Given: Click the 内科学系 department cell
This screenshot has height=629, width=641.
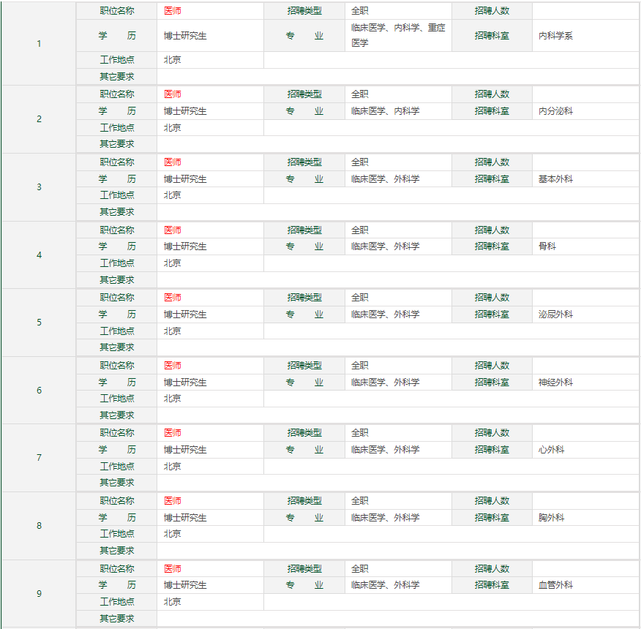Looking at the screenshot, I should (x=555, y=36).
